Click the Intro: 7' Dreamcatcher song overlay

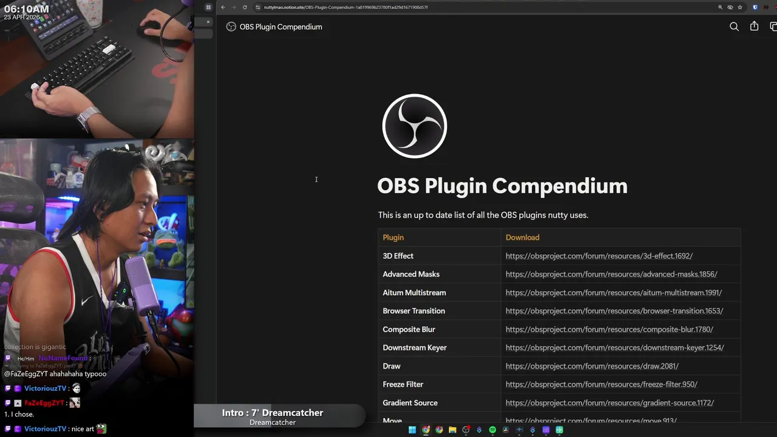279,416
